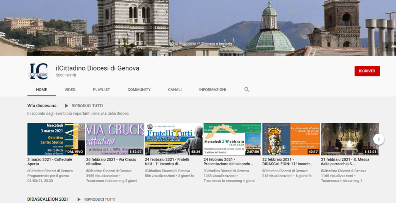
Task: Open the Cattedrale Aperta live thumbnail
Action: click(x=56, y=139)
